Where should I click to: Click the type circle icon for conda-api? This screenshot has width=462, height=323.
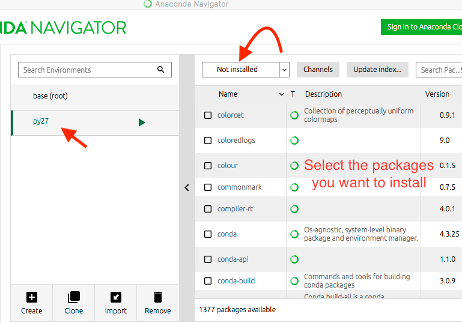click(294, 259)
